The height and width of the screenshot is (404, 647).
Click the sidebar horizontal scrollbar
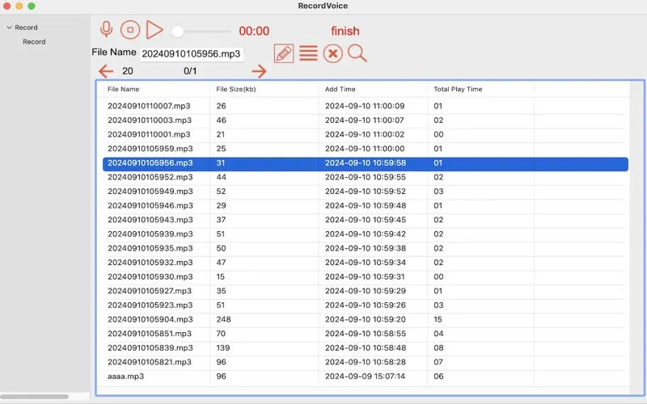click(34, 397)
